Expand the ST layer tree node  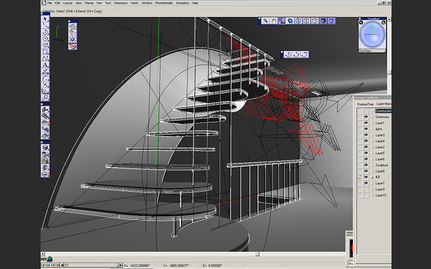[372, 178]
